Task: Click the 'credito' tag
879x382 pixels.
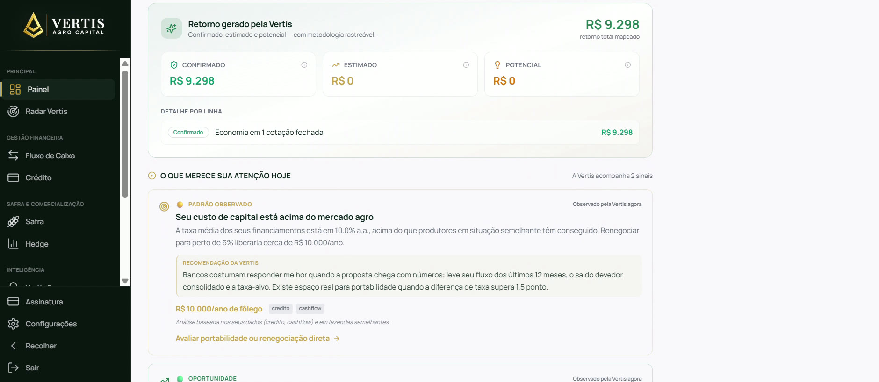Action: click(281, 309)
